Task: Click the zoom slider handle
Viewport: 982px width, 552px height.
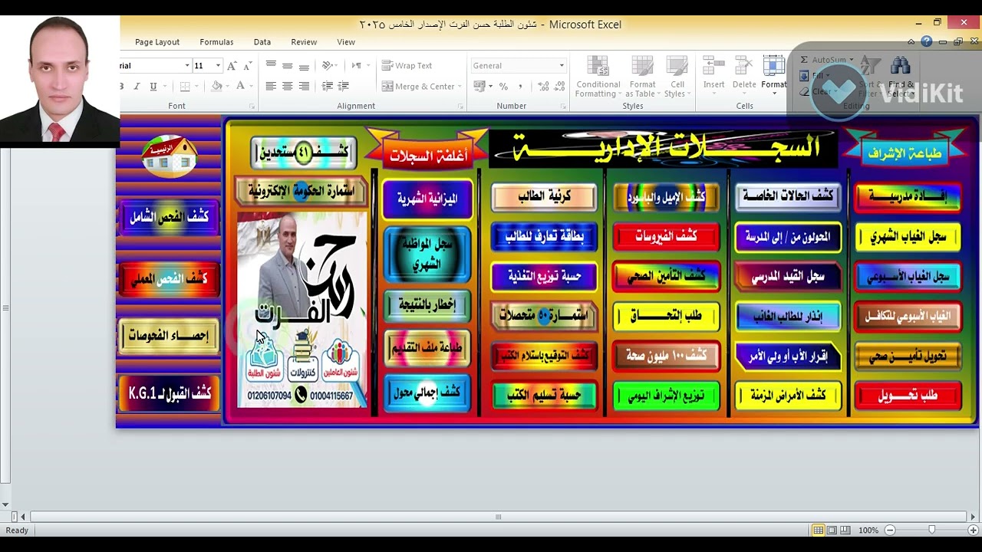Action: click(932, 530)
